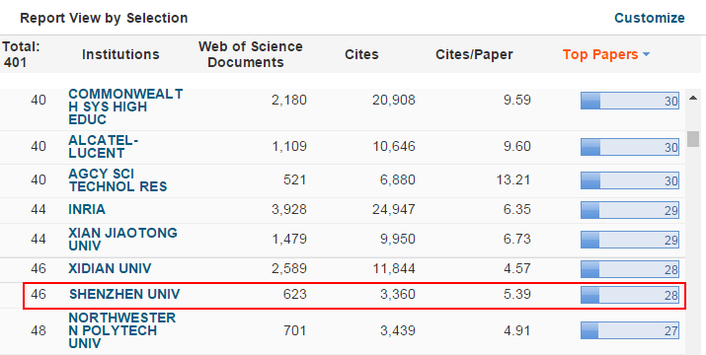This screenshot has width=706, height=355.
Task: Click Report View by Selection heading
Action: (104, 18)
